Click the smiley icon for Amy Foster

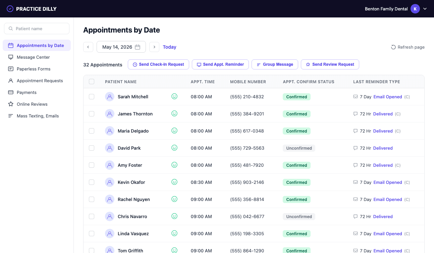[x=174, y=165]
